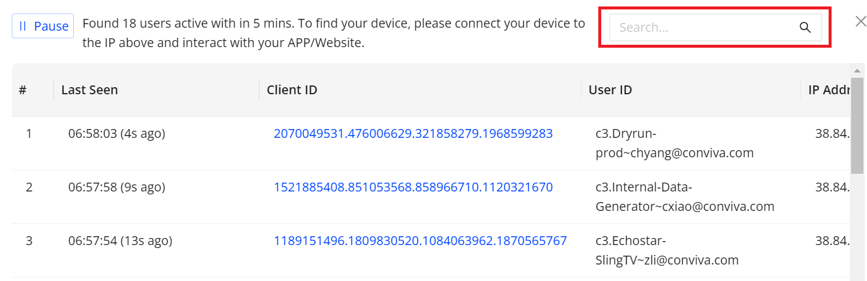Click the IP Address column header
The image size is (867, 281).
point(828,90)
